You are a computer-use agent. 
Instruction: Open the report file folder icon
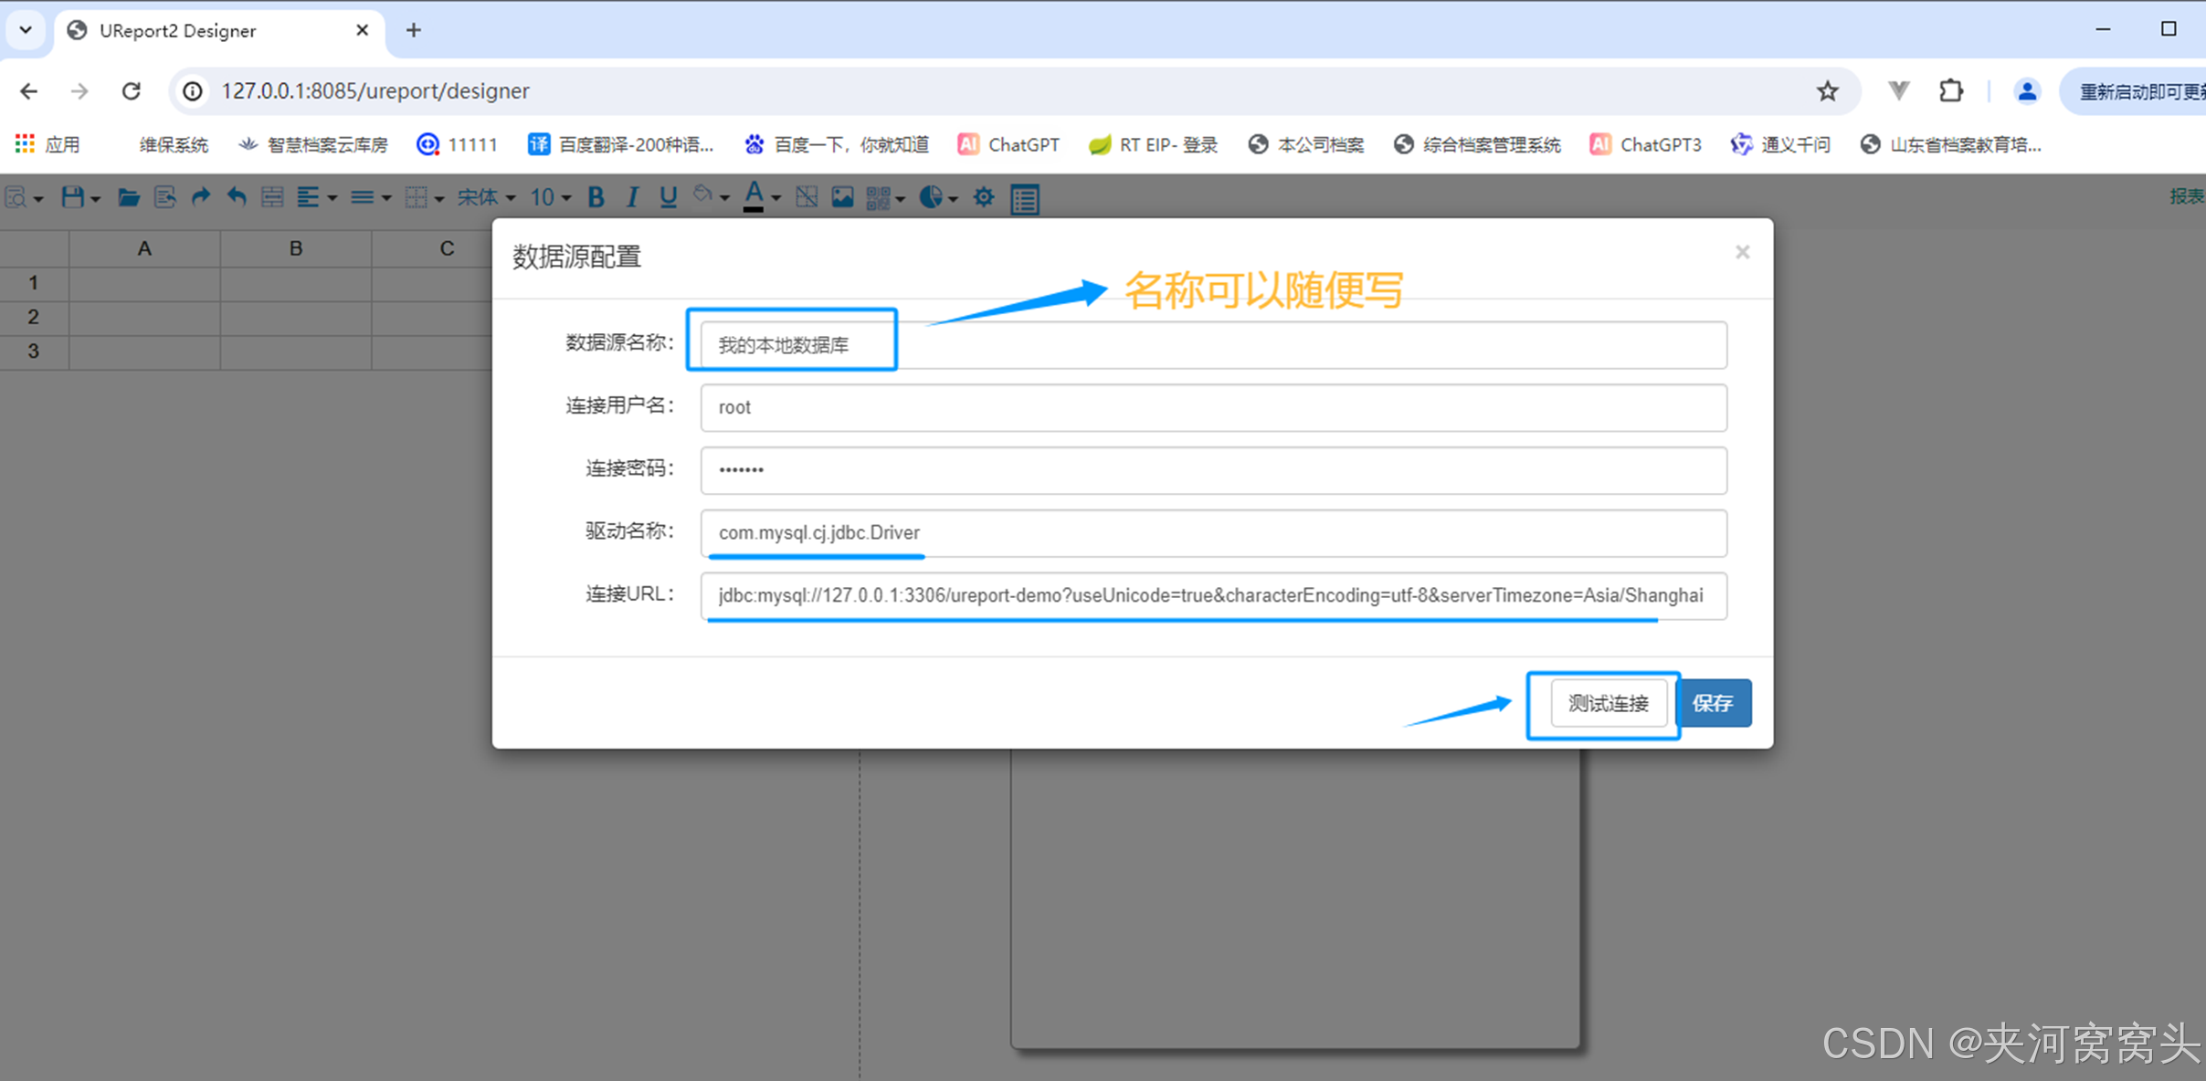point(128,197)
